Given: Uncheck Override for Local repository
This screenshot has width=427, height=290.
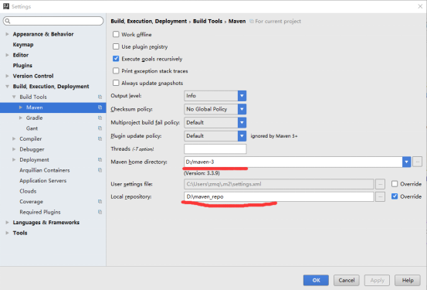Looking at the screenshot, I should (395, 196).
